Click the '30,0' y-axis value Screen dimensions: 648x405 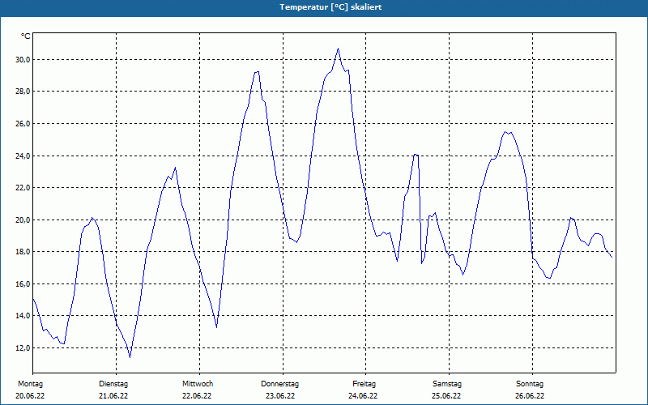tap(23, 59)
